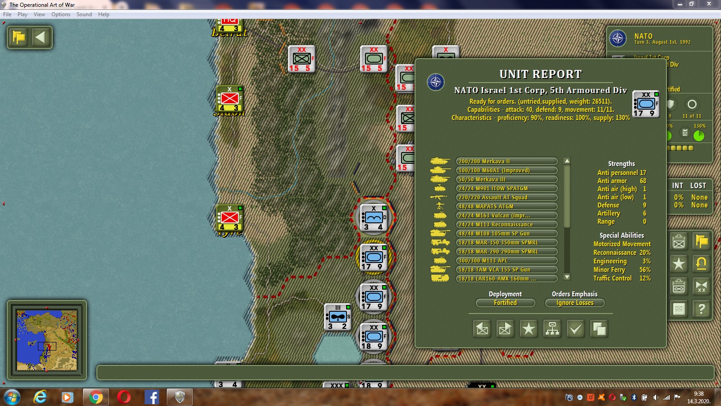Click the overview minimap

pyautogui.click(x=47, y=340)
